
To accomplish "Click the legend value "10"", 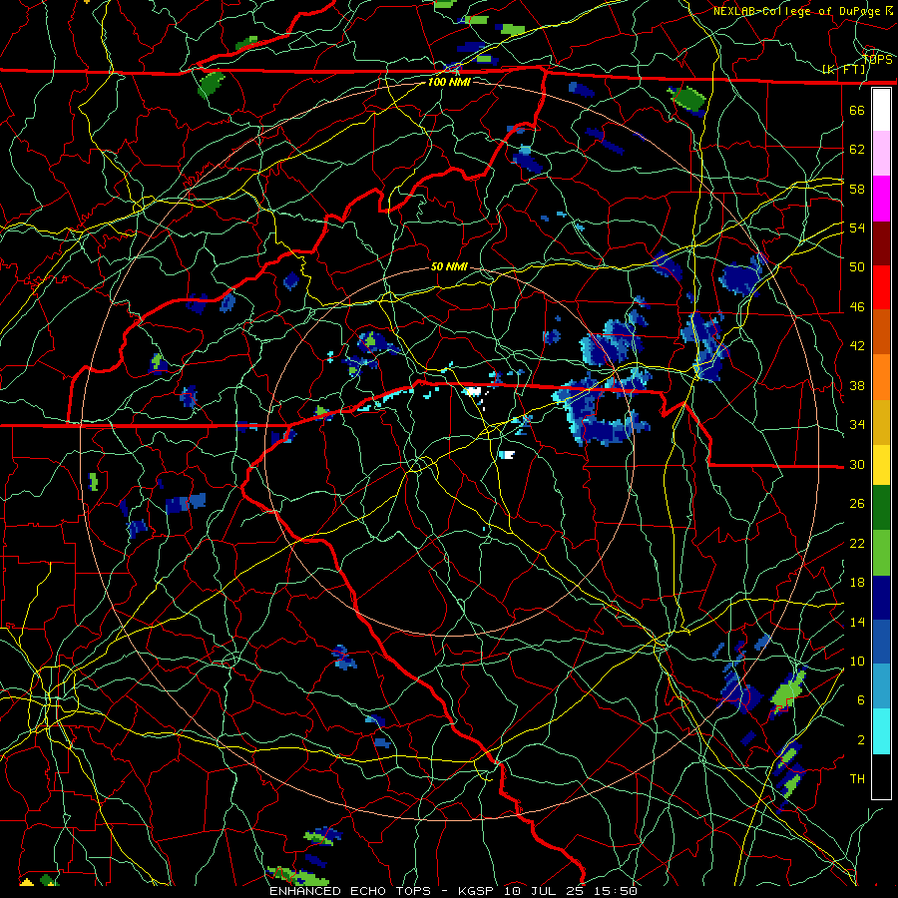I will pyautogui.click(x=857, y=661).
